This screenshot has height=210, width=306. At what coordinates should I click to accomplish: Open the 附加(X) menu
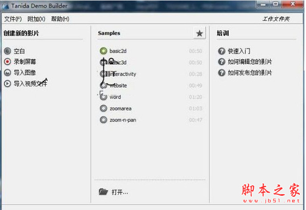pos(36,19)
